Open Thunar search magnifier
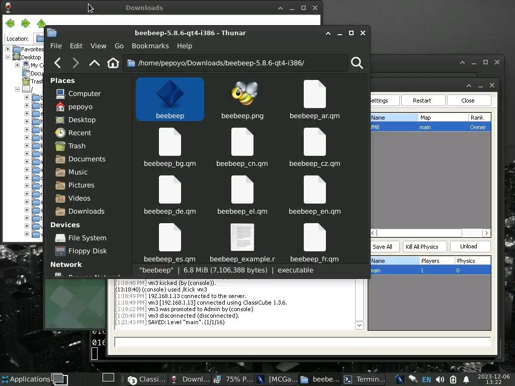515x386 pixels. (357, 63)
